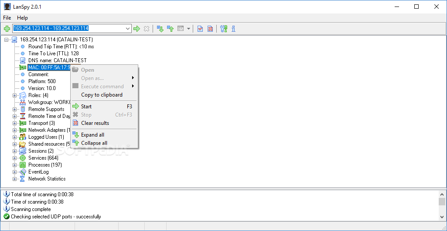
Task: Click the Workgroup network icon
Action: click(23, 102)
